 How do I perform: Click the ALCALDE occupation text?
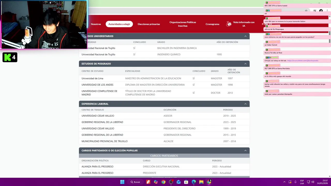pyautogui.click(x=168, y=141)
